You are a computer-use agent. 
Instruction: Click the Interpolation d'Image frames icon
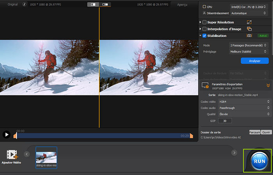(x=249, y=29)
